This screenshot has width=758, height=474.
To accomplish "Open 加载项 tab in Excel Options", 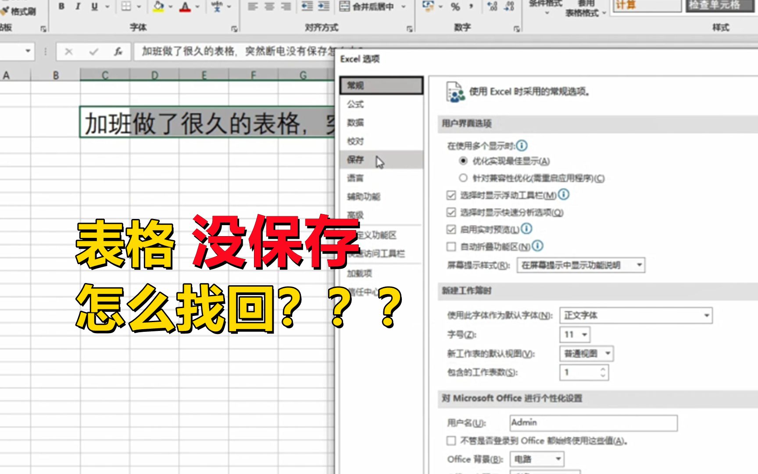I will 381,273.
